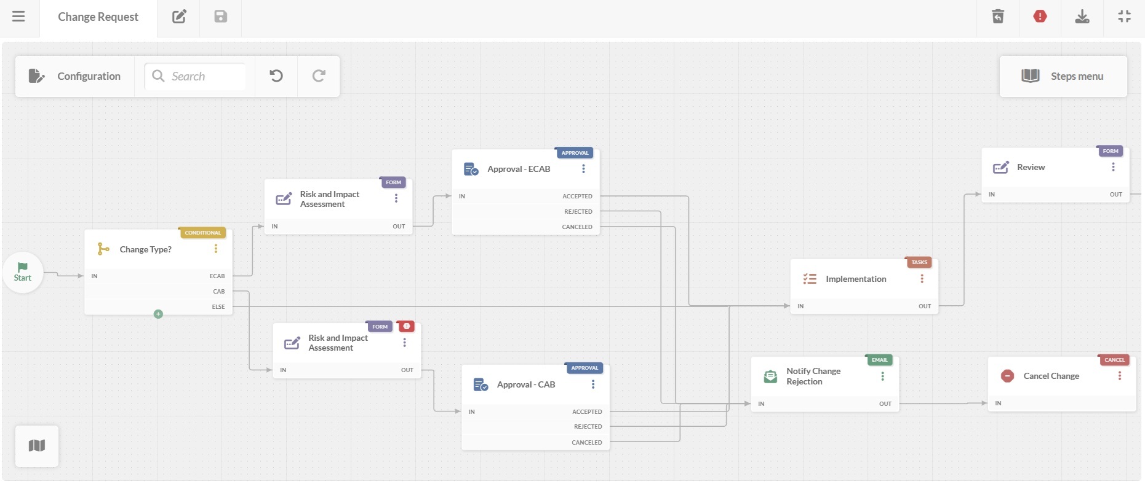The image size is (1145, 487).
Task: Open options menu for Notify Change Rejection
Action: (x=882, y=376)
